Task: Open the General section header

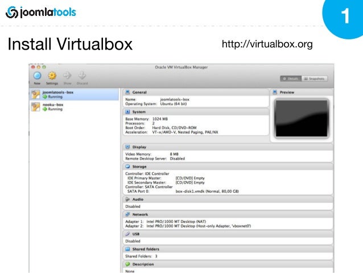Action: point(196,92)
